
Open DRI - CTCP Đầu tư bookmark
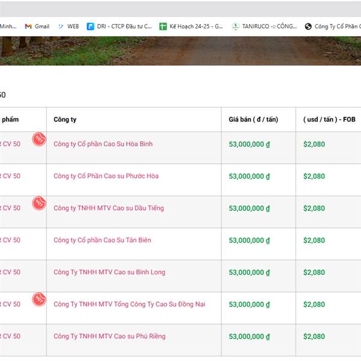(x=119, y=26)
